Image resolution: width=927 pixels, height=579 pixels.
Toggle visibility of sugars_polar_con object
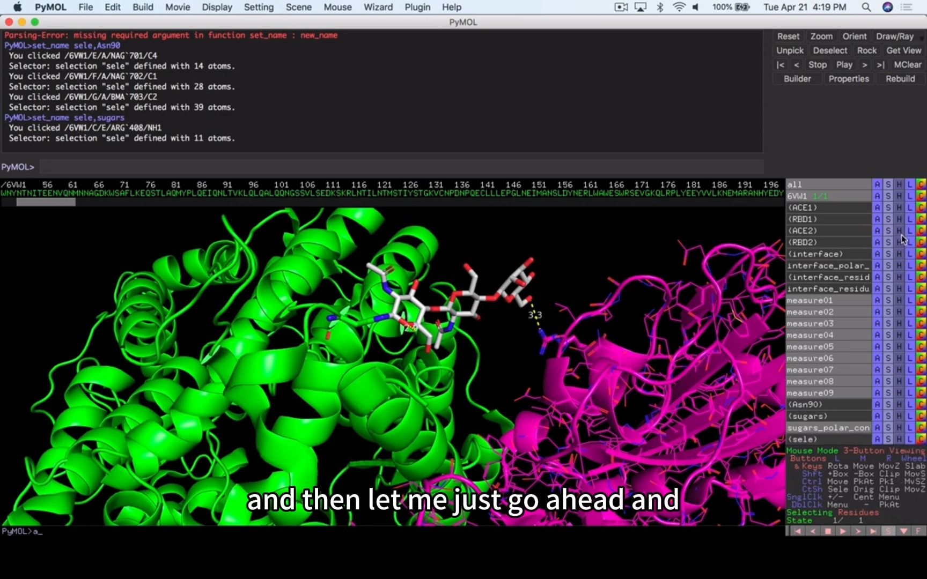coord(828,428)
